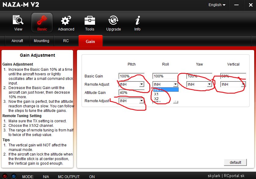The width and height of the screenshot is (256, 179).
Task: Click "Choose the X1/X2 channel." instruction
Action: 31,126
